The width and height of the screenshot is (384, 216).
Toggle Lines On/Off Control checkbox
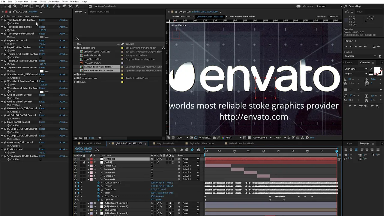click(x=41, y=125)
